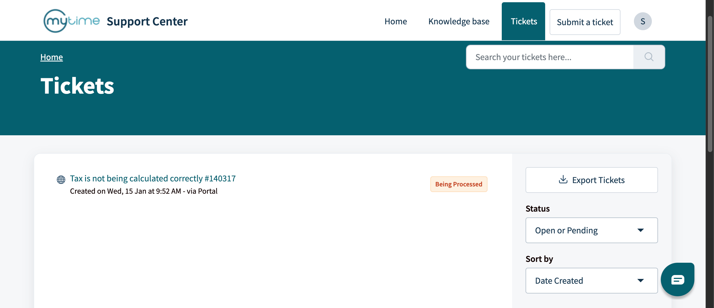
Task: Open the S user avatar menu
Action: click(x=643, y=21)
